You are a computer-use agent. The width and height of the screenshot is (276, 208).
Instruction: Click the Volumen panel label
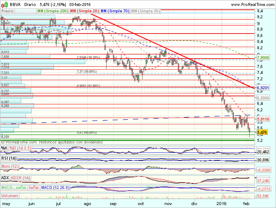10,196
